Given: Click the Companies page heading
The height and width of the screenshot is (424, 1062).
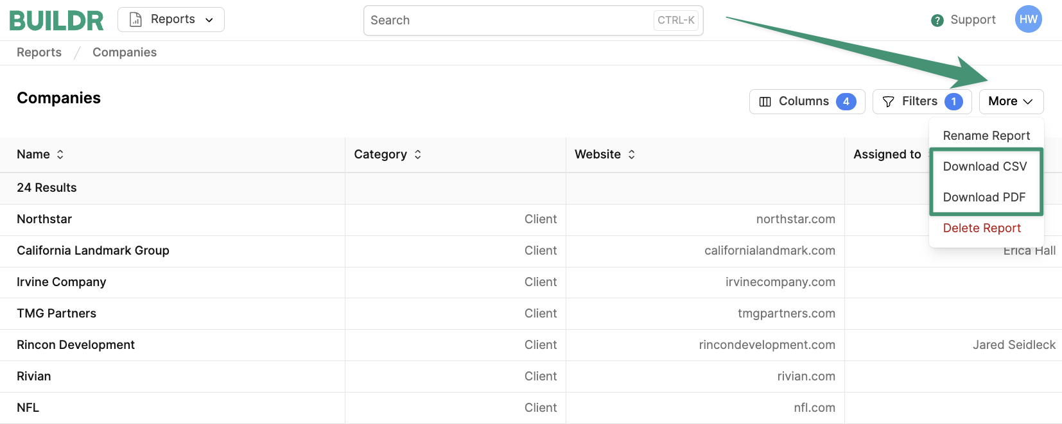Looking at the screenshot, I should click(x=59, y=98).
